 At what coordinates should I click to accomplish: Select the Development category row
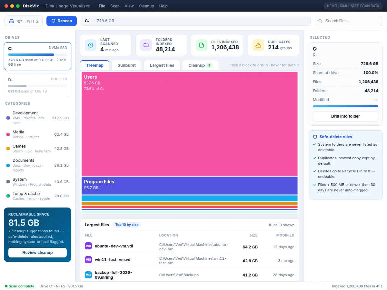coord(37,118)
